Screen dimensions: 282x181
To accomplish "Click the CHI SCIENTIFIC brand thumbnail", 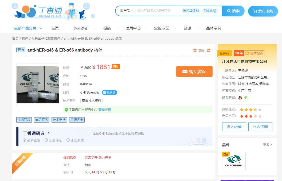I will click(x=234, y=161).
